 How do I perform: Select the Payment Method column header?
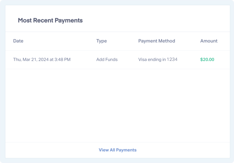click(156, 41)
